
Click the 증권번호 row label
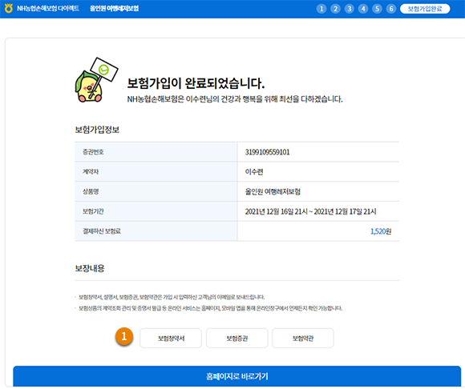tap(93, 152)
